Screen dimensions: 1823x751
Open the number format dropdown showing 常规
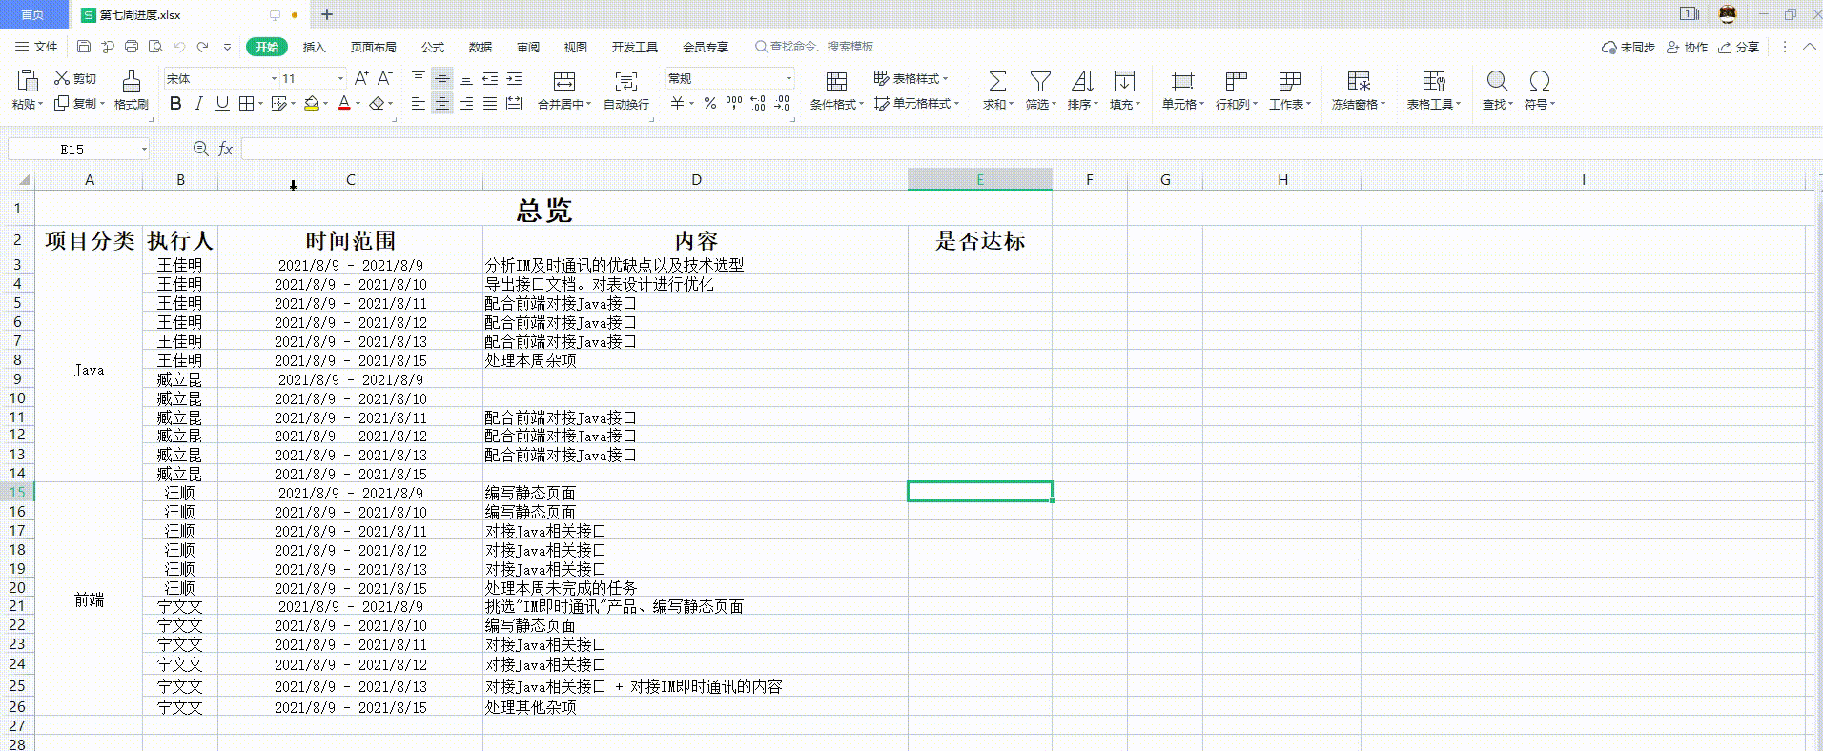[x=789, y=78]
